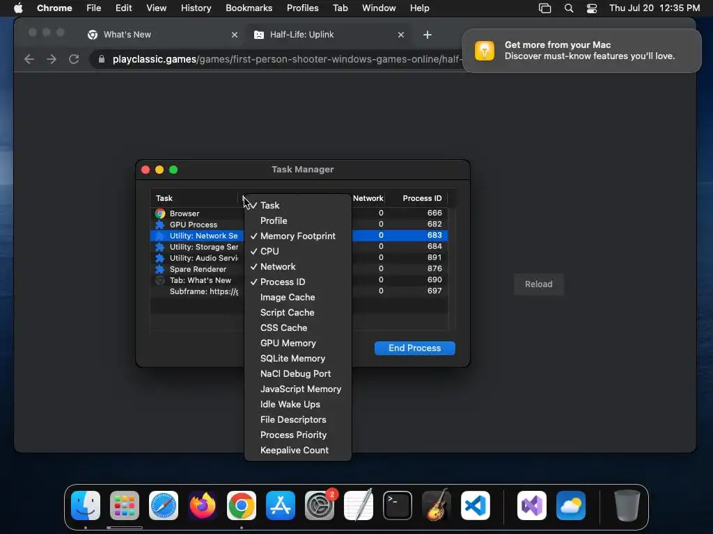The image size is (713, 534).
Task: Uncheck the Task column option
Action: [298, 205]
